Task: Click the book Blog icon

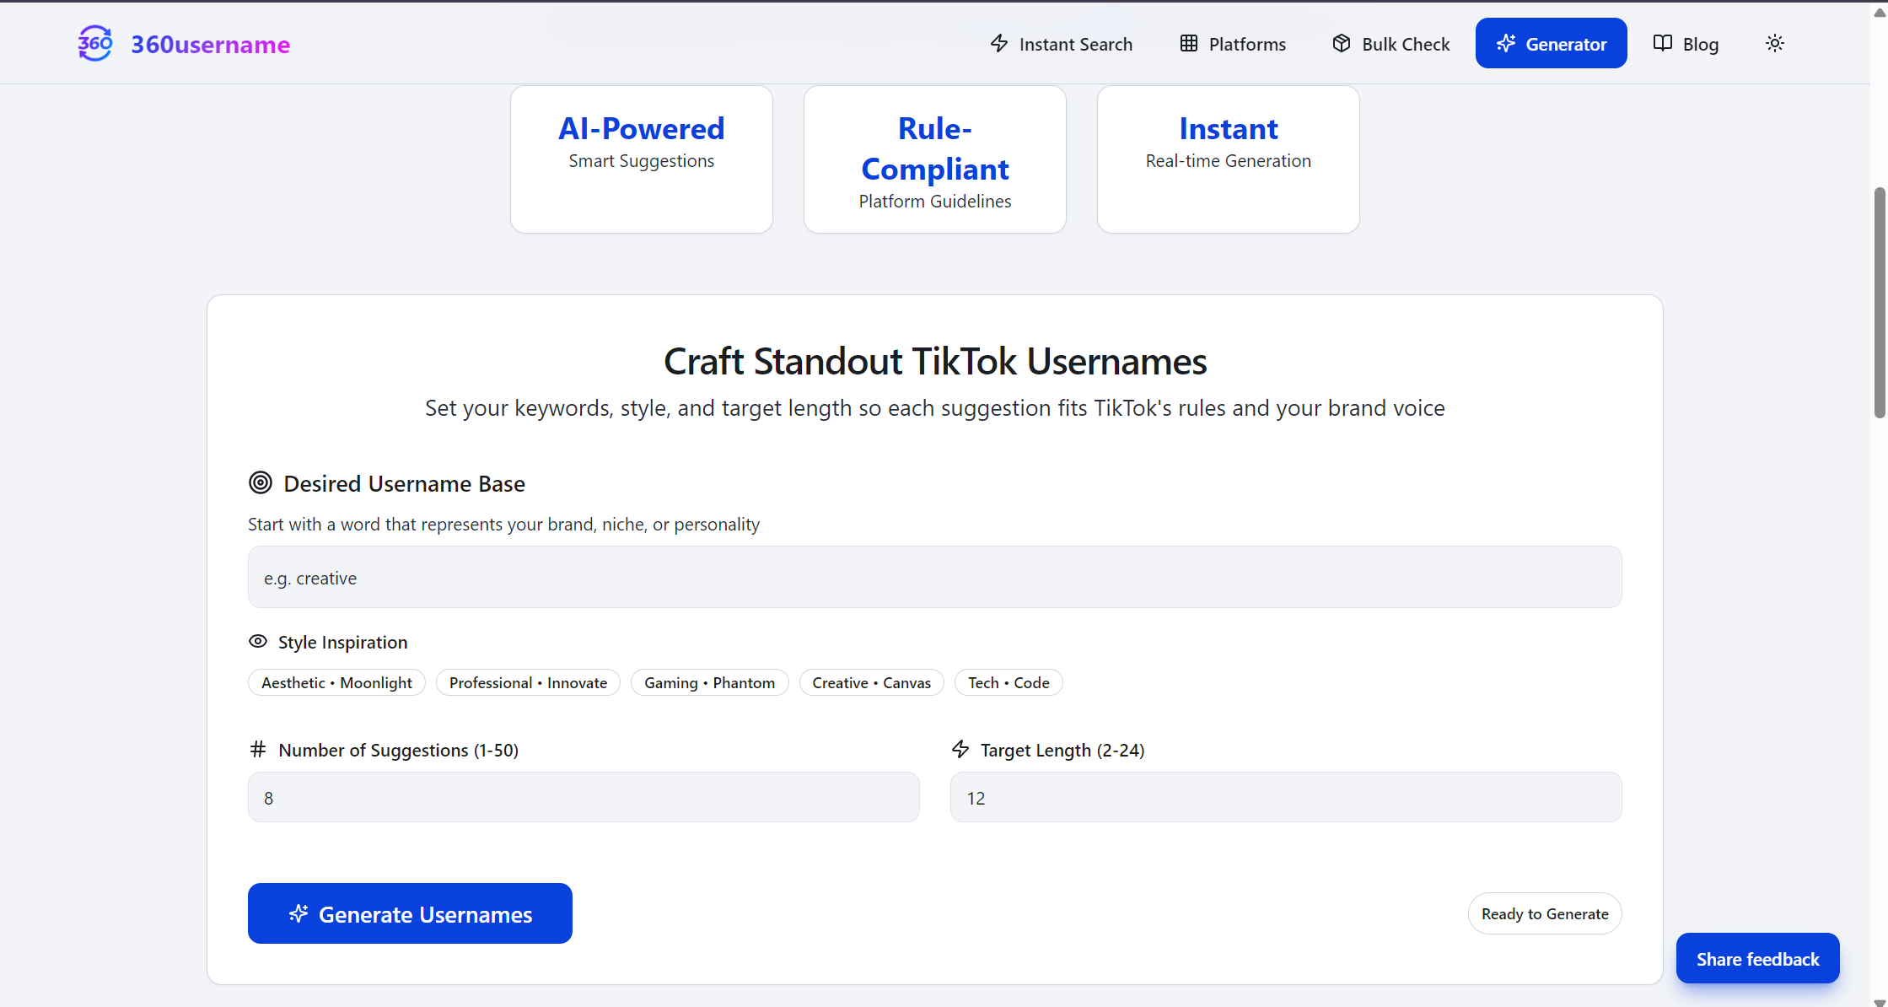Action: [x=1662, y=43]
